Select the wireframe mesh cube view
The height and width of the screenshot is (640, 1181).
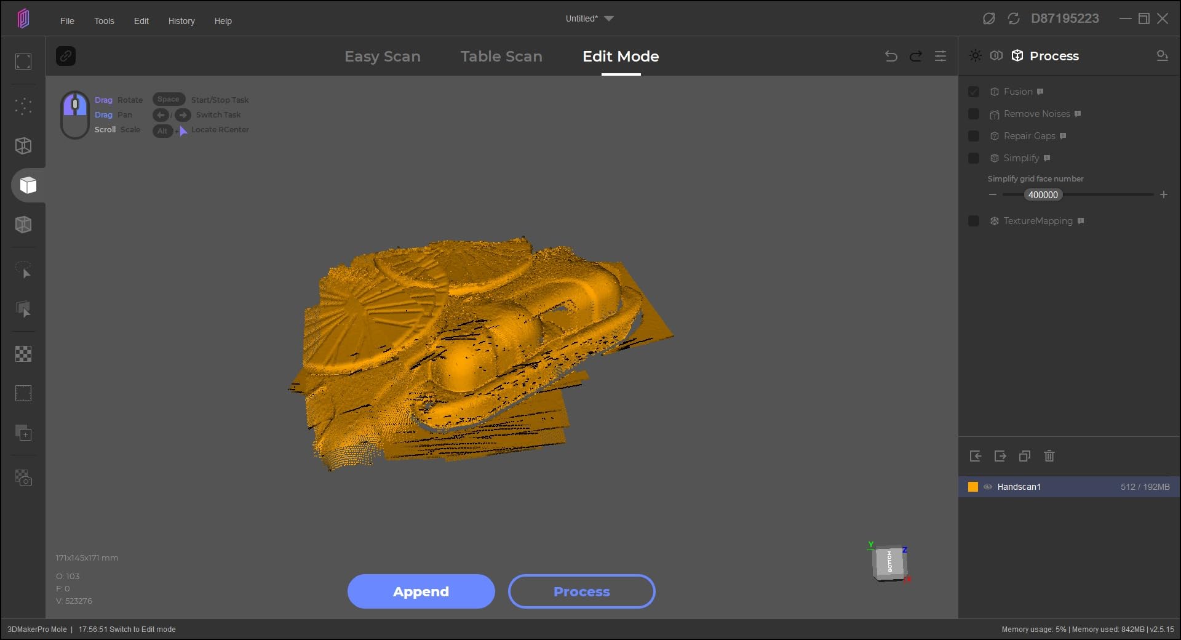coord(23,146)
